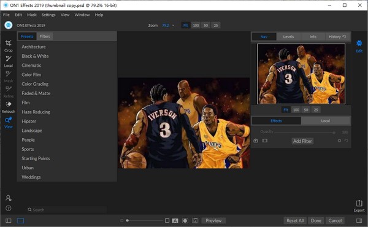Viewport: 368px width, 227px height.
Task: Open the help question mark icon
Action: point(9,208)
